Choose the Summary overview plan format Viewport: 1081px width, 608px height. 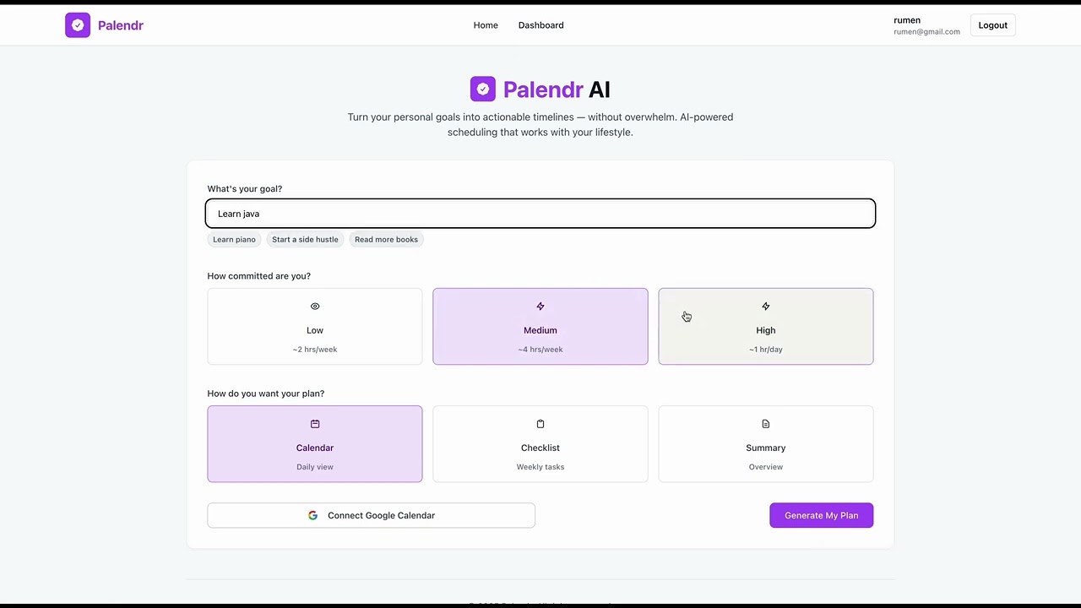(x=766, y=444)
